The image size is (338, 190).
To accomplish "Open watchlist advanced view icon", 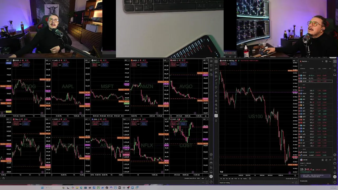I will 326,61.
